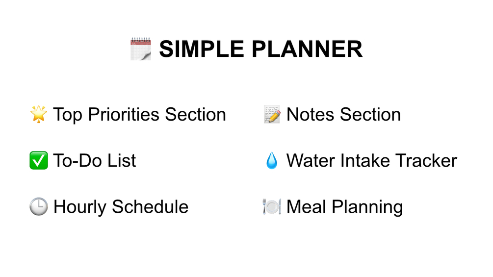Select the word Top in the list
The height and width of the screenshot is (277, 493).
pos(68,115)
